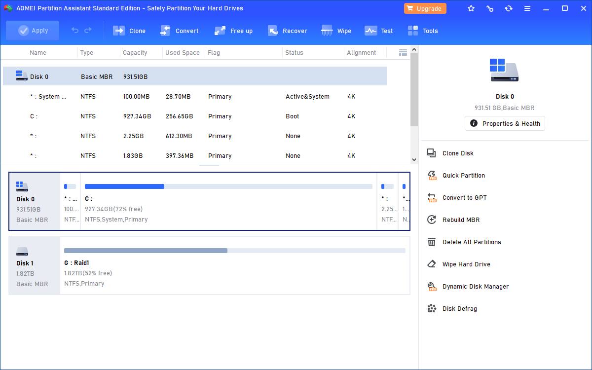
Task: Click the Active&System status cell
Action: [307, 96]
